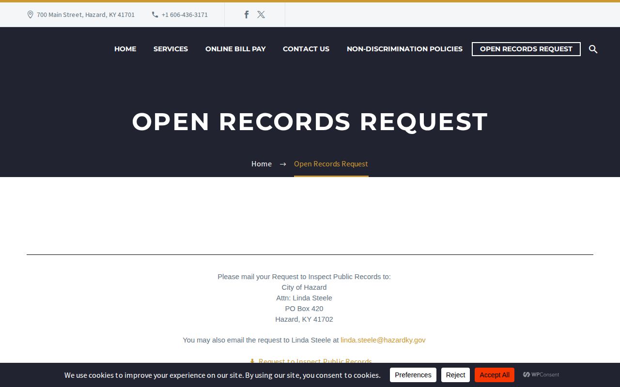The height and width of the screenshot is (387, 620).
Task: Click the 'Hazard, KY 41702' line
Action: [304, 319]
